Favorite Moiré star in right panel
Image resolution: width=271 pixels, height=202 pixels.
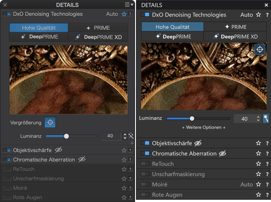pos(258,184)
